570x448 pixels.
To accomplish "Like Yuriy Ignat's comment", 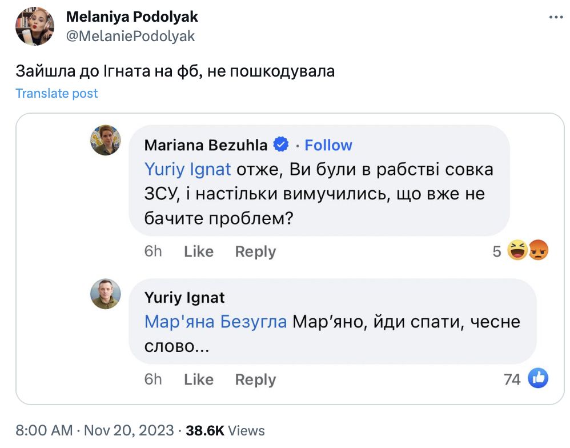I will (199, 379).
